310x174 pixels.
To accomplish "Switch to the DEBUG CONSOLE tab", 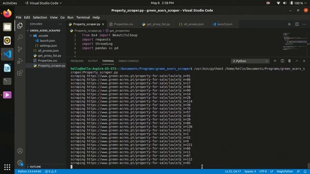I will [128, 61].
